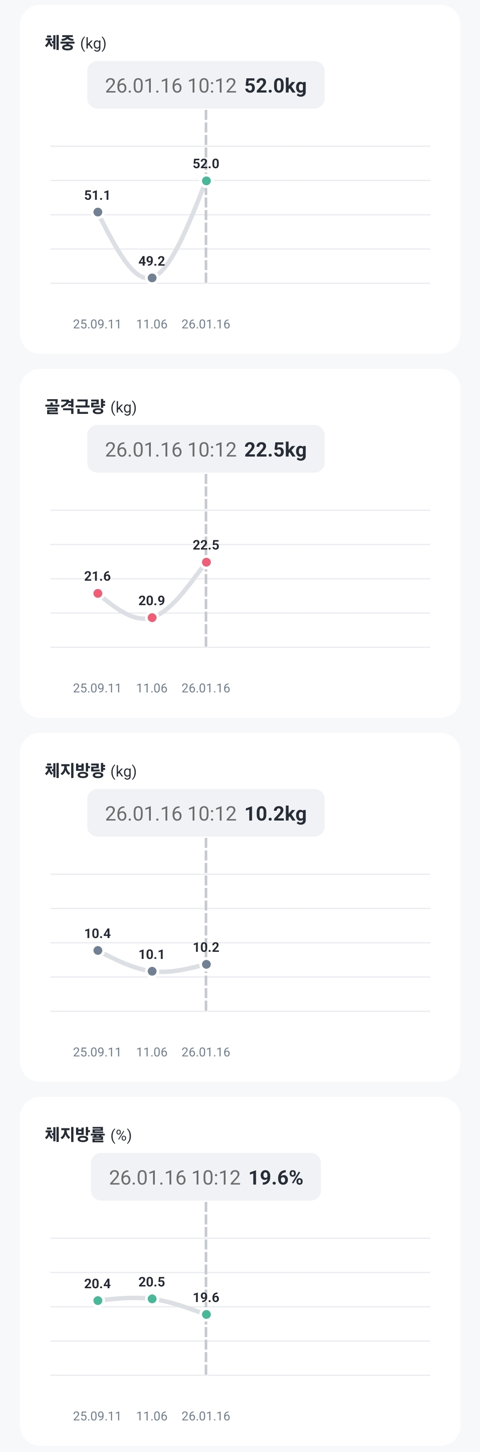This screenshot has width=480, height=1452.
Task: Tap the 10.2 body fat mass point
Action: coord(206,964)
